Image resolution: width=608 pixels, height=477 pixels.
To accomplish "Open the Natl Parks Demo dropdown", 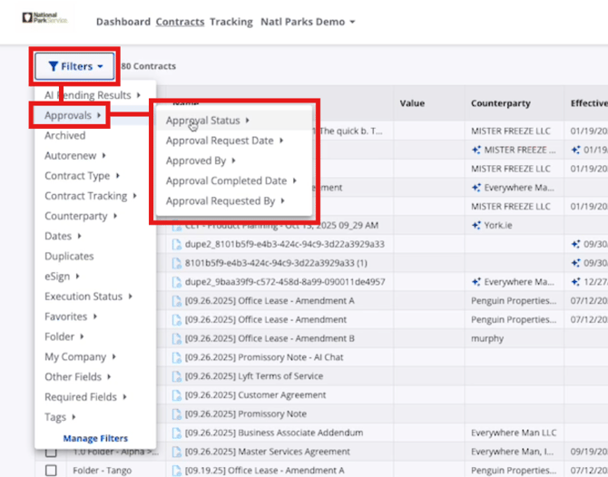I will [307, 22].
